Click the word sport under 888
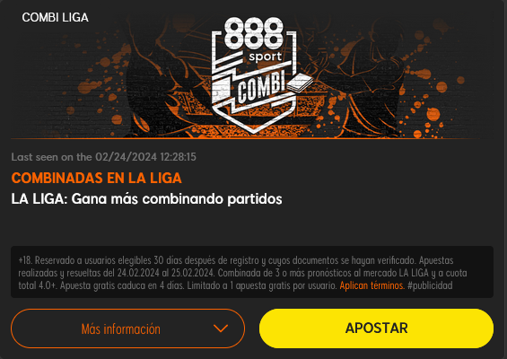The width and height of the screenshot is (507, 359). tap(265, 57)
